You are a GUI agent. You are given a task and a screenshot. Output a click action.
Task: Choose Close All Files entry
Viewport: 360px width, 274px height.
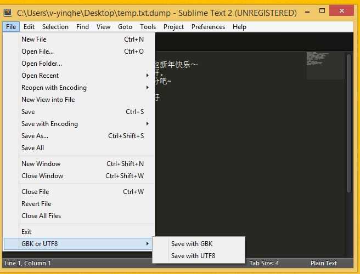pos(79,216)
